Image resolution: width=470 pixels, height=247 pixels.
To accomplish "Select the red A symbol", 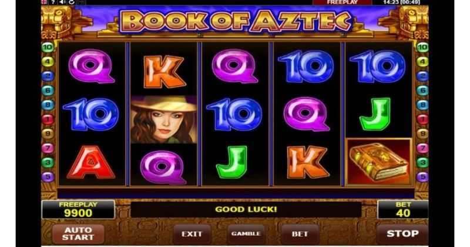I will tap(91, 162).
